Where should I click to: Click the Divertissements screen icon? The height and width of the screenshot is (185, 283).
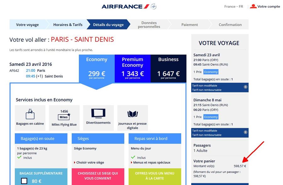pos(98,113)
